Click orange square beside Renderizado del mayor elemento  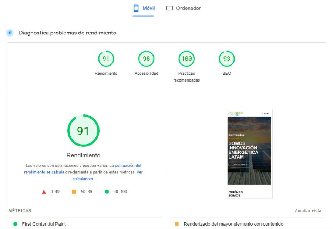[177, 224]
